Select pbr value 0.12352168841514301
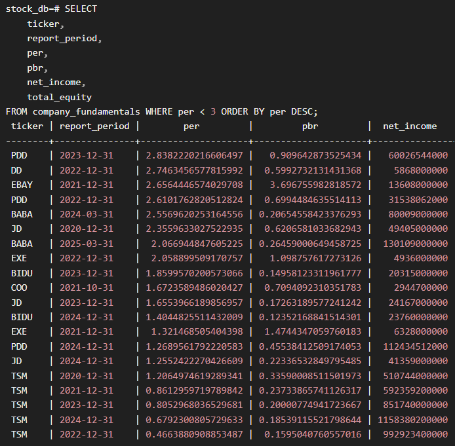Viewport: 455px width, 446px height. [310, 318]
